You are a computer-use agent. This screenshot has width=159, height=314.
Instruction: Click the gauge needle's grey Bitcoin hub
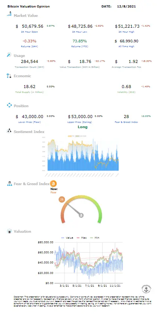pos(81,215)
